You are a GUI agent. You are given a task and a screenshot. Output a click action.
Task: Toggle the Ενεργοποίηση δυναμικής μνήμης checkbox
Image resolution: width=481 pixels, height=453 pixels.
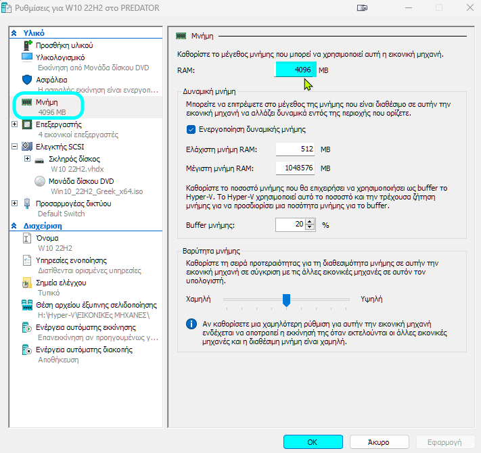coord(191,129)
